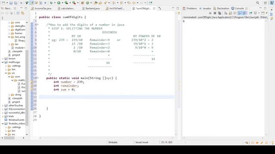Viewport: 275px width, 154px height.
Task: Click the Run External Tools icon
Action: (x=74, y=3)
